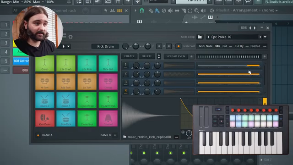The height and width of the screenshot is (165, 293).
Task: Select the pink Conga drum pad
Action: [108, 82]
